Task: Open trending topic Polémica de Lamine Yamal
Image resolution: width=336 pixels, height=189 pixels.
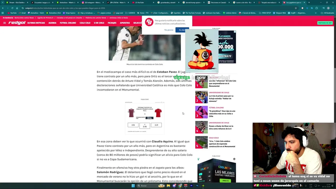Action: tap(96, 18)
